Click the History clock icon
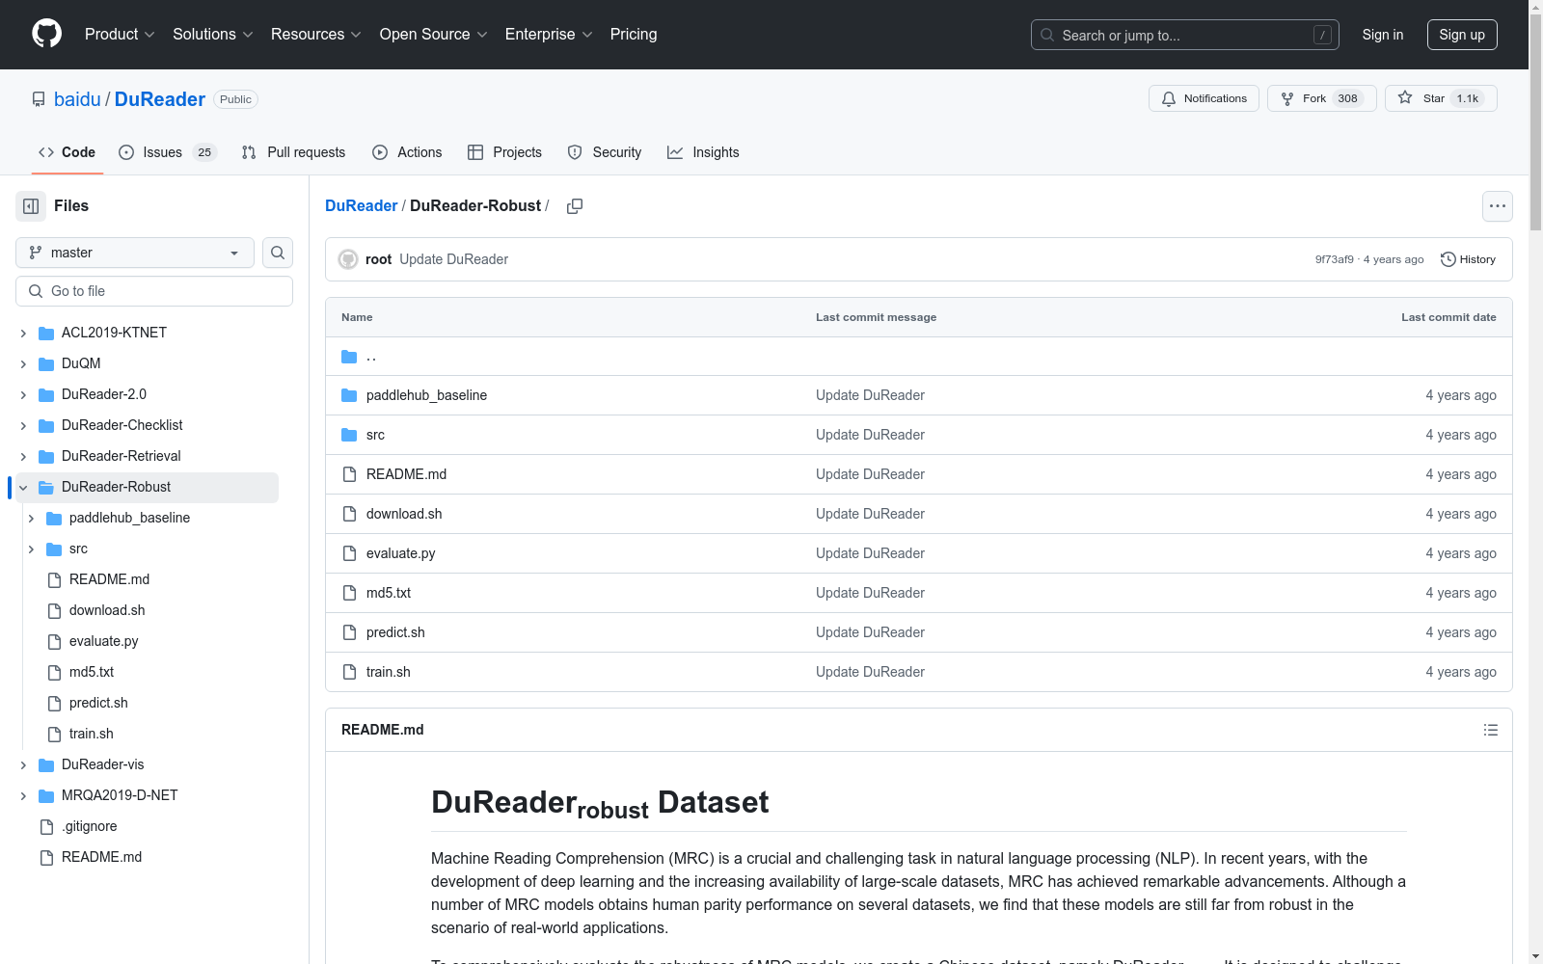Viewport: 1543px width, 964px height. (x=1448, y=259)
